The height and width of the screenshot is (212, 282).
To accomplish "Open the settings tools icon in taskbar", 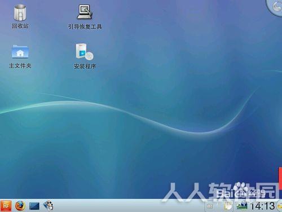I will 49,206.
